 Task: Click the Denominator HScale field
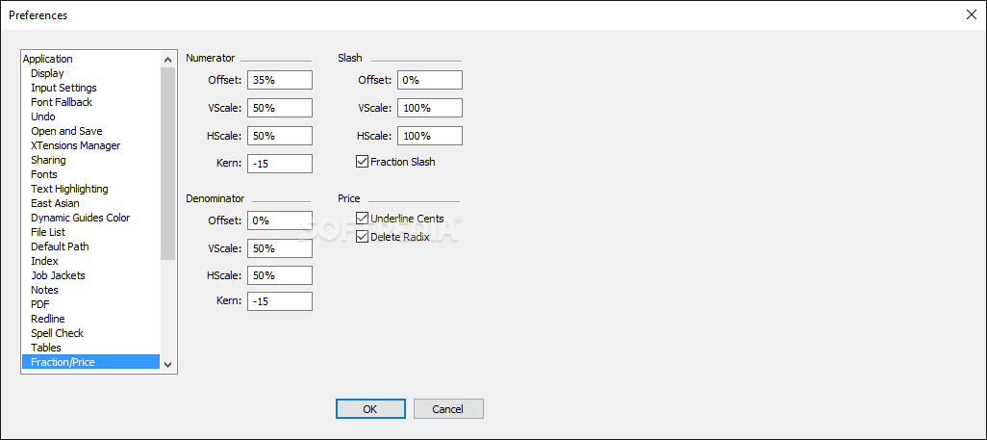click(x=280, y=275)
